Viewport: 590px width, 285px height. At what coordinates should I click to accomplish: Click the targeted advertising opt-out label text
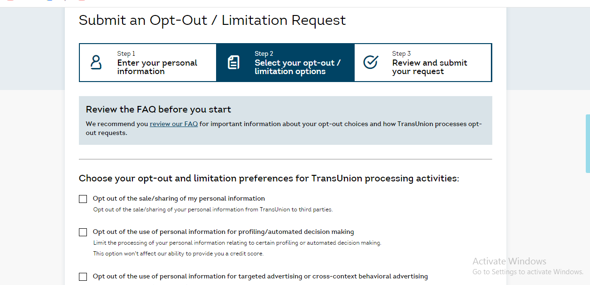coord(260,276)
